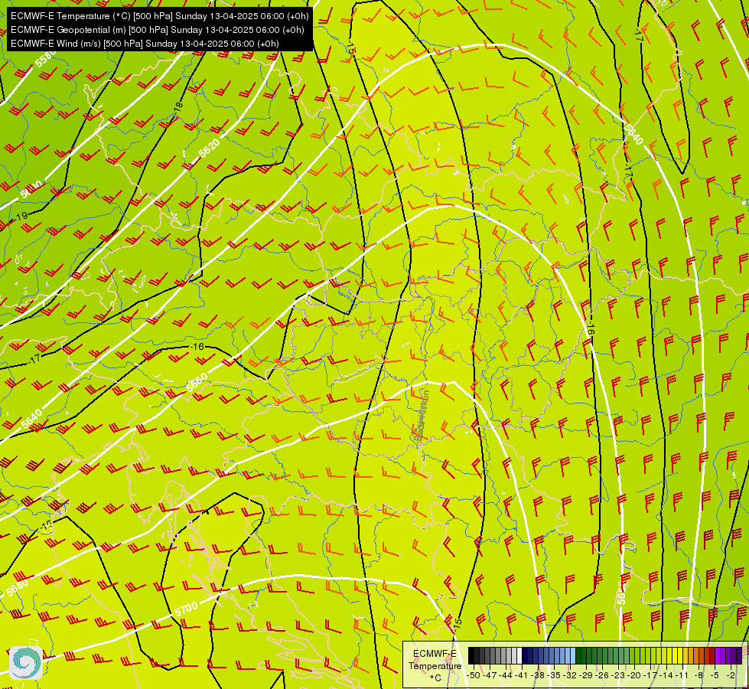Click the -47 label in the legend
This screenshot has height=689, width=749.
490,675
